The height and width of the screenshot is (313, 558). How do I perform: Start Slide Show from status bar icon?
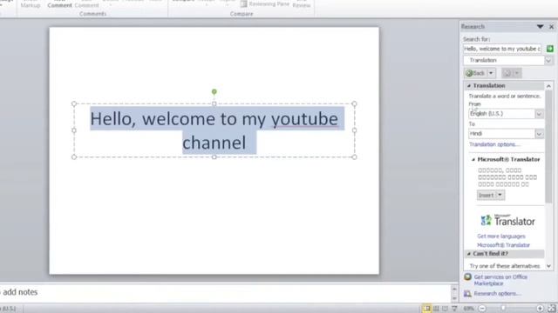click(x=454, y=309)
